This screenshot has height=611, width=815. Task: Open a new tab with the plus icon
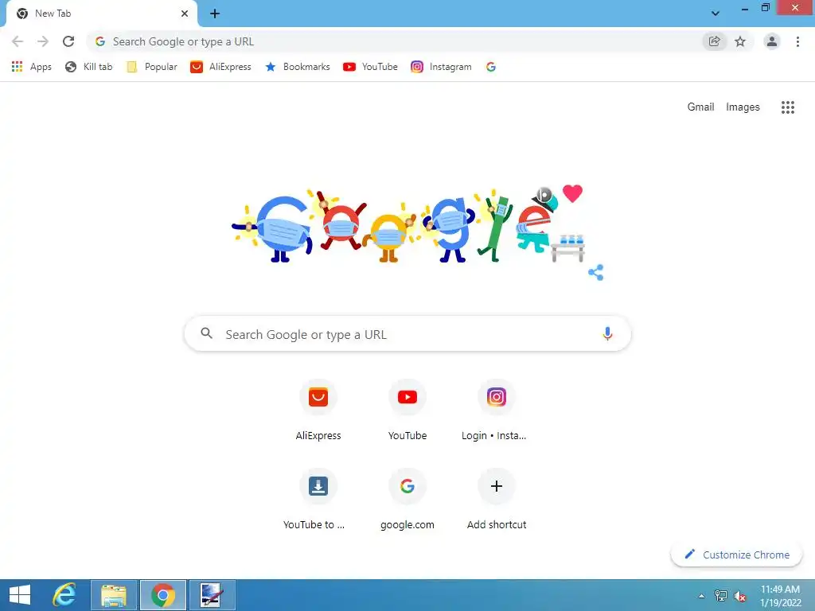215,14
